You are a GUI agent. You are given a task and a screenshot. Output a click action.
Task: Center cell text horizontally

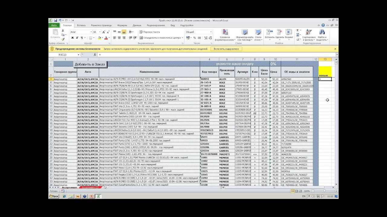pos(119,38)
